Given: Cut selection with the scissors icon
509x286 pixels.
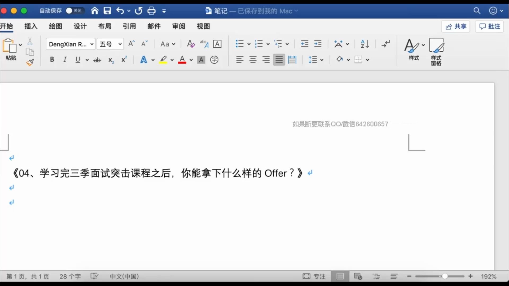Looking at the screenshot, I should click(x=30, y=41).
